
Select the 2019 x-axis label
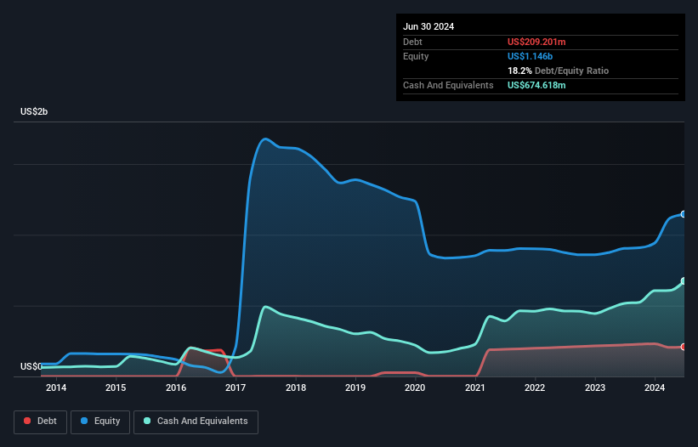point(355,388)
